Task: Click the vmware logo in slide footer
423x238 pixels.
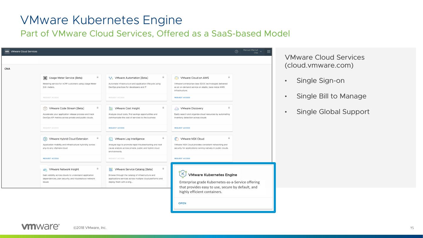Action: 41,227
